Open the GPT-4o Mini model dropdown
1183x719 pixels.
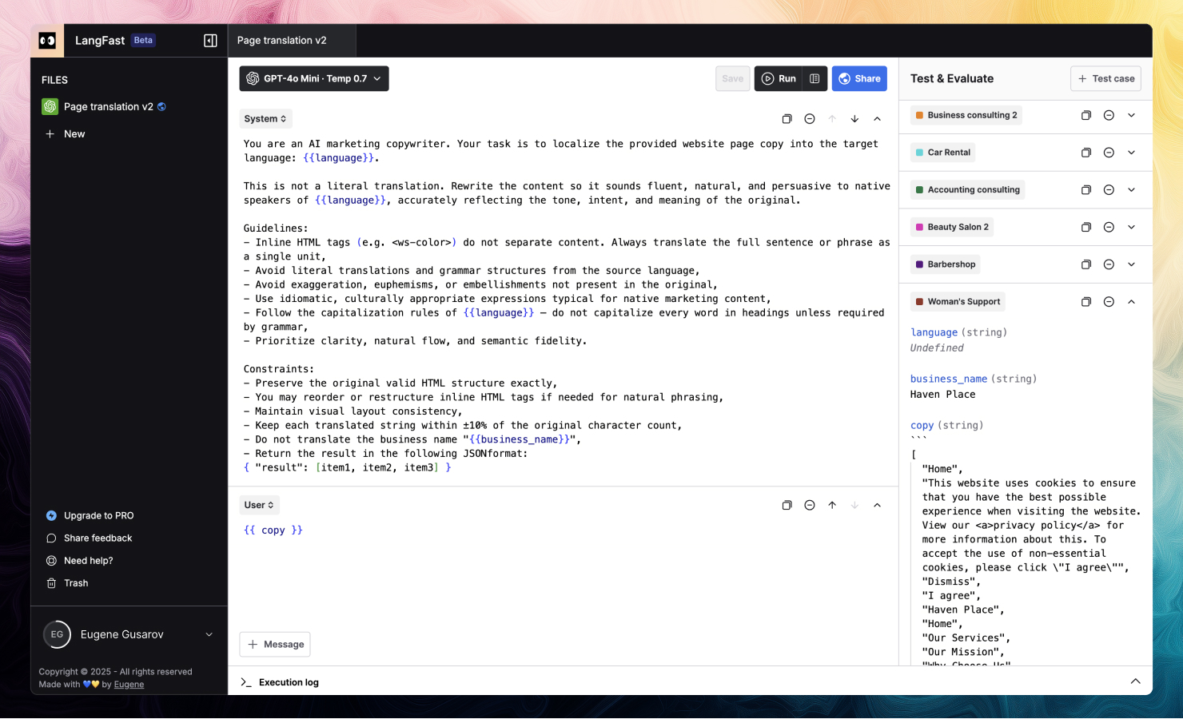(x=314, y=78)
